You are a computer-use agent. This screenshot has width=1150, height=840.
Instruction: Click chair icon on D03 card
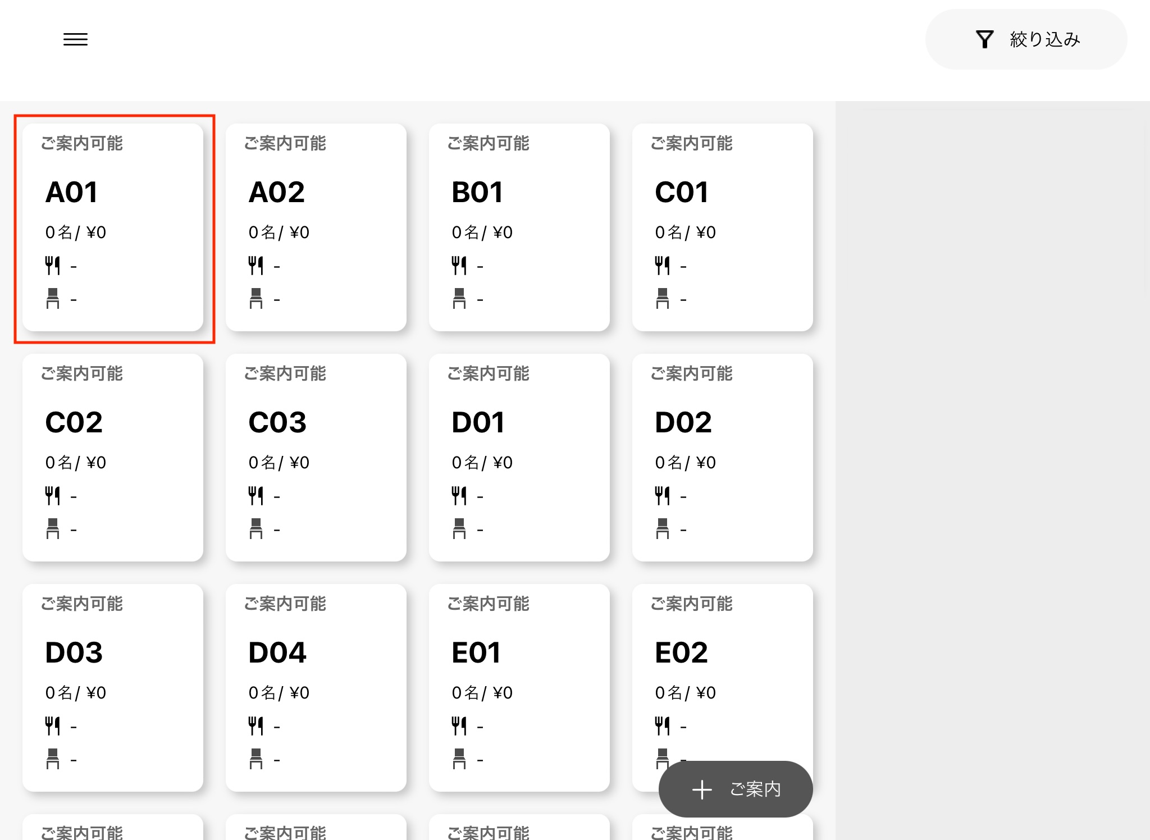53,759
